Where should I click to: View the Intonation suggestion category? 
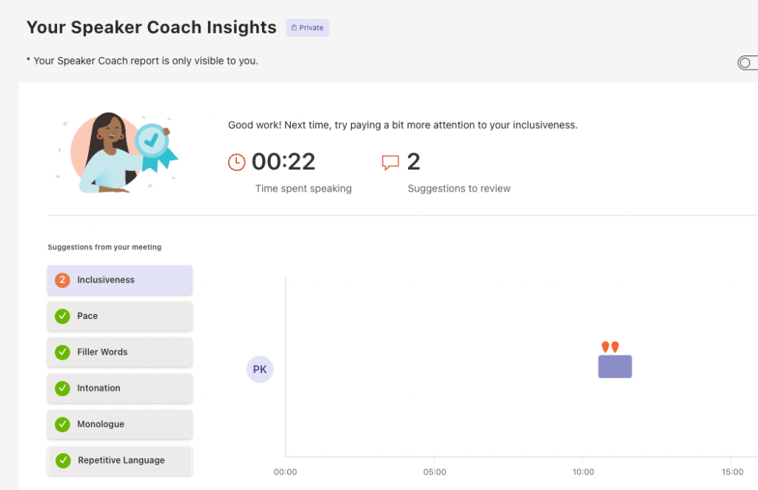coord(120,388)
